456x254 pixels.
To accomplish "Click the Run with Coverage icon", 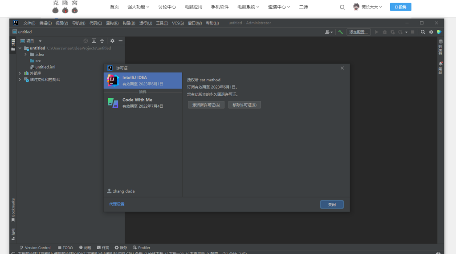I will tap(393, 32).
